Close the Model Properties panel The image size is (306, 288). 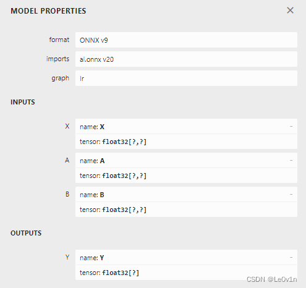pos(290,10)
